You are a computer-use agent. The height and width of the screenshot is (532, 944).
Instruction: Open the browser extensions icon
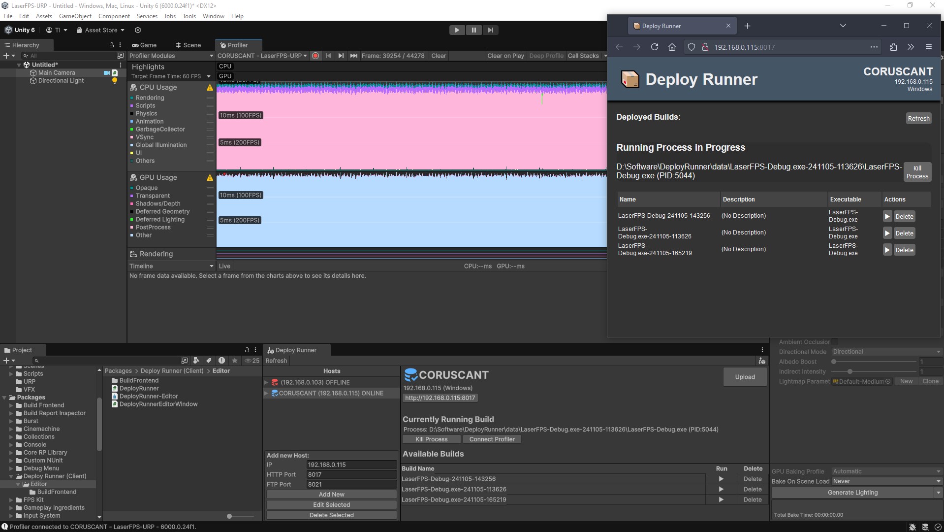pos(893,47)
